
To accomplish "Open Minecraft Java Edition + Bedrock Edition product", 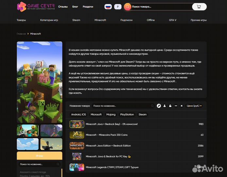I will [108, 146].
